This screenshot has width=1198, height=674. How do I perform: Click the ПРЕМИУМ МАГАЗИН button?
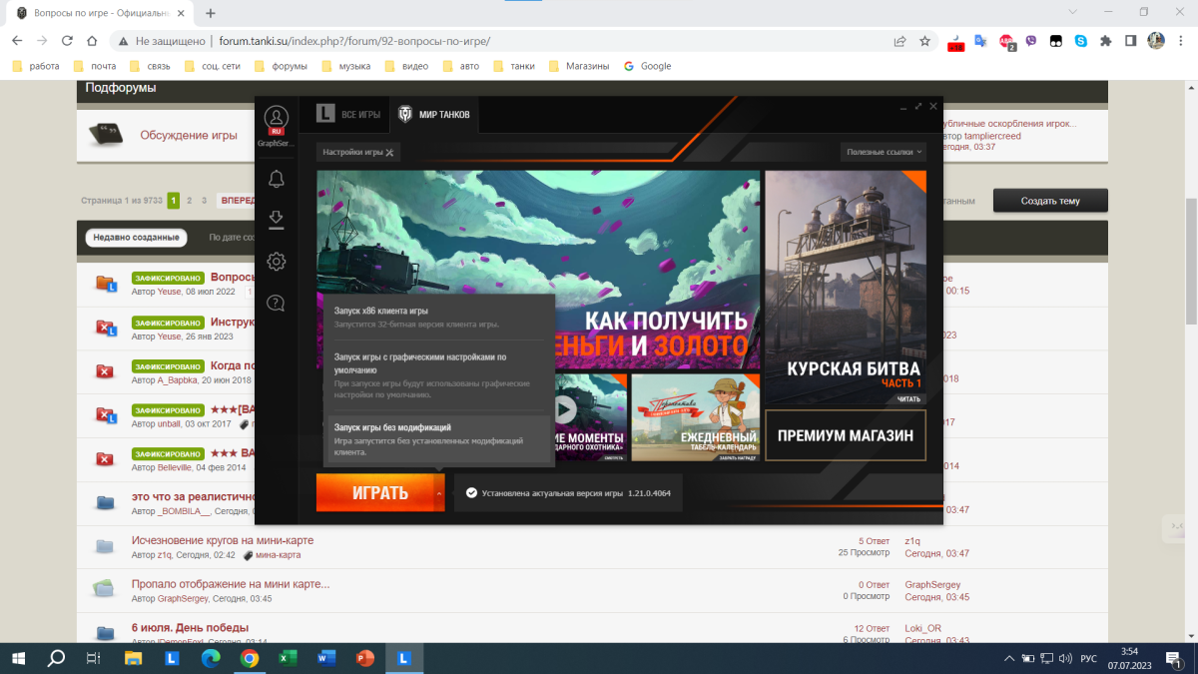[845, 435]
